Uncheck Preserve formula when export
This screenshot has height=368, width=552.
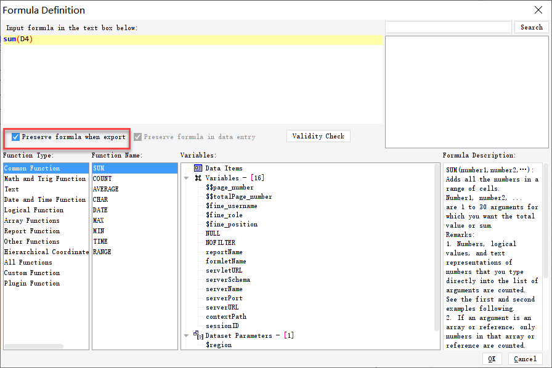(x=15, y=137)
